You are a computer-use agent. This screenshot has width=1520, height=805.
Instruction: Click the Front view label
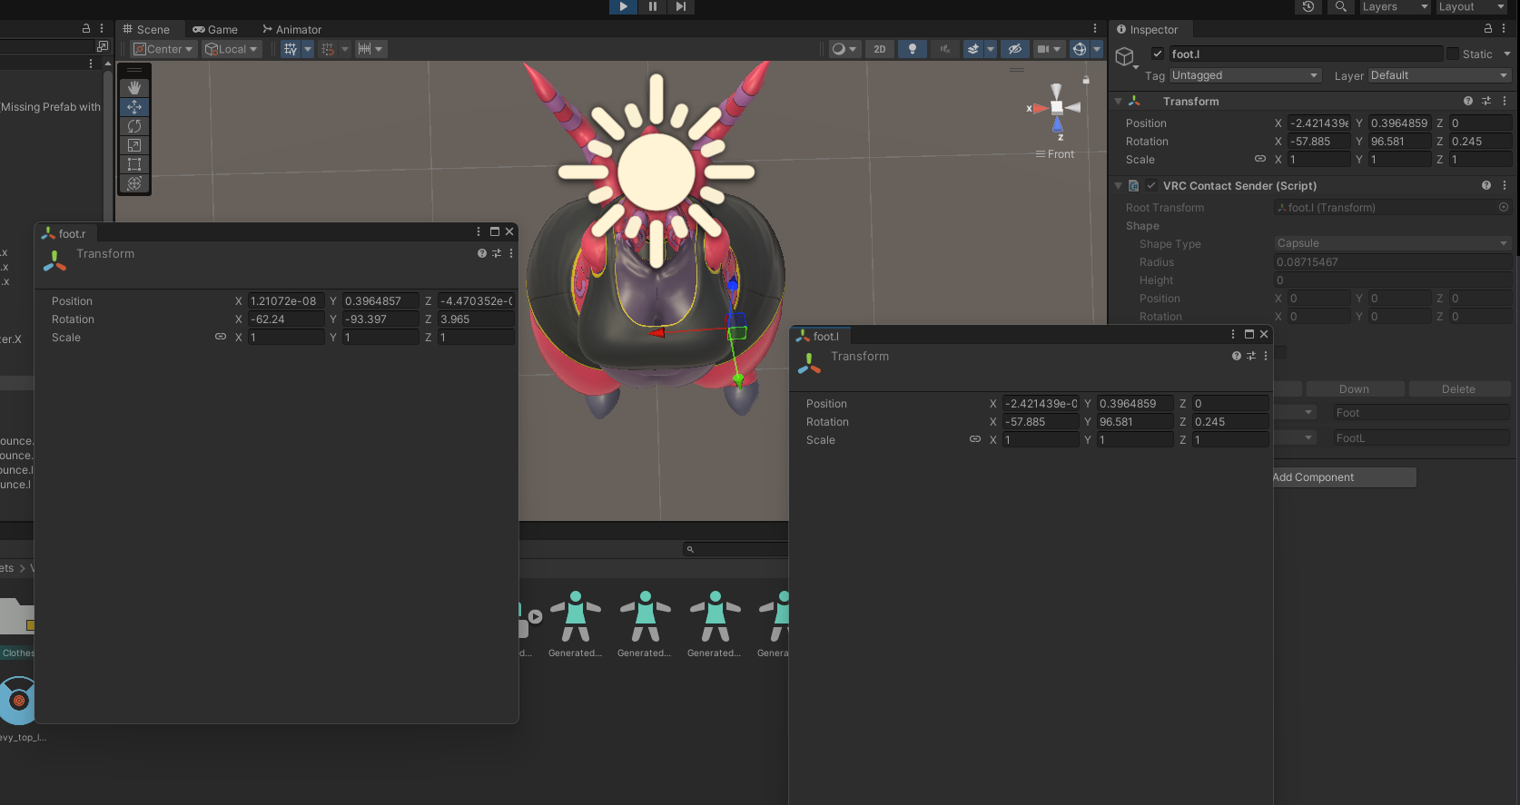1061,154
